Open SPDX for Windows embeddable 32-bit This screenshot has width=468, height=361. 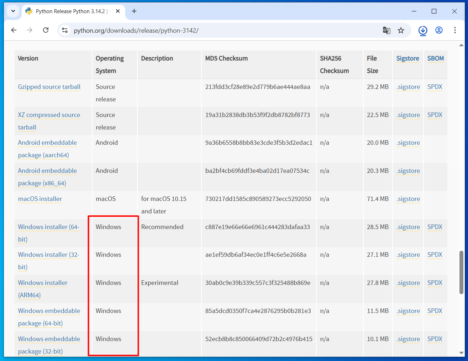(435, 339)
